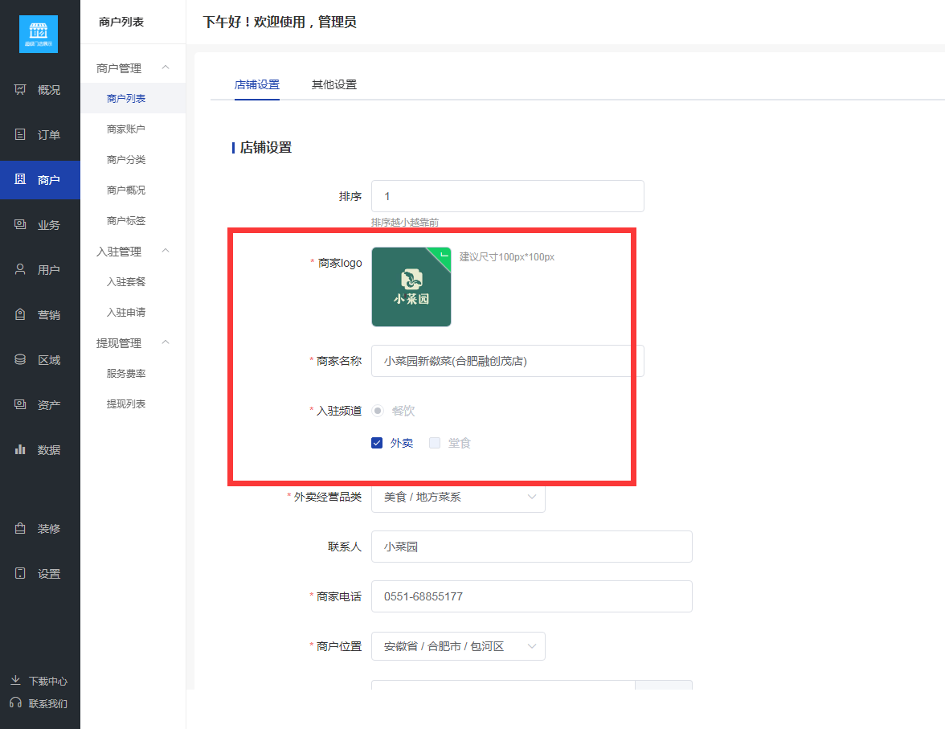The height and width of the screenshot is (729, 945).
Task: Open 资产 assets icon in sidebar
Action: [x=20, y=404]
